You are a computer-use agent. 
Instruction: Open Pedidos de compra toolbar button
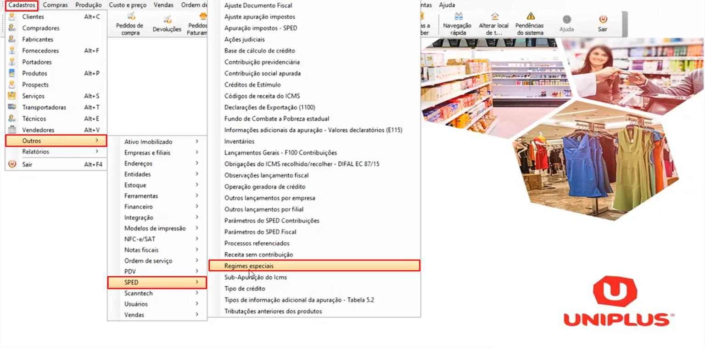(x=130, y=17)
